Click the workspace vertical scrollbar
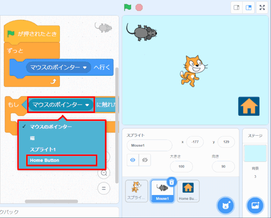 117,126
